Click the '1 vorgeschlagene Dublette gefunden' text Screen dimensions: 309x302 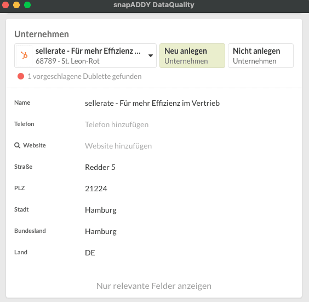(84, 76)
